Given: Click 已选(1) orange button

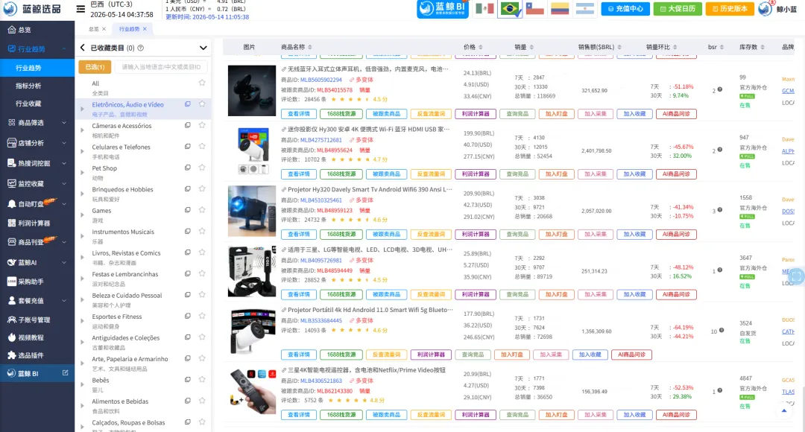Looking at the screenshot, I should pos(95,67).
